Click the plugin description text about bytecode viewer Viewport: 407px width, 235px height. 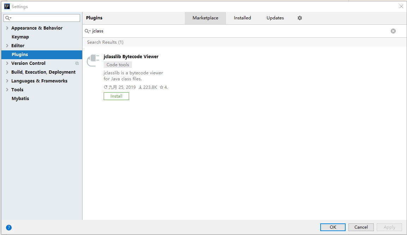coord(133,76)
